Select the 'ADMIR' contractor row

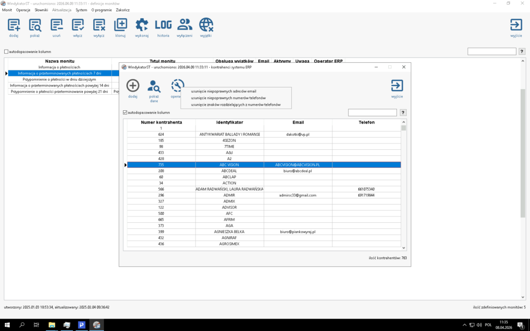point(229,195)
